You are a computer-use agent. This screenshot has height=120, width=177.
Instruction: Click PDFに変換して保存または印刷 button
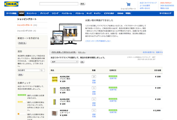63,52
